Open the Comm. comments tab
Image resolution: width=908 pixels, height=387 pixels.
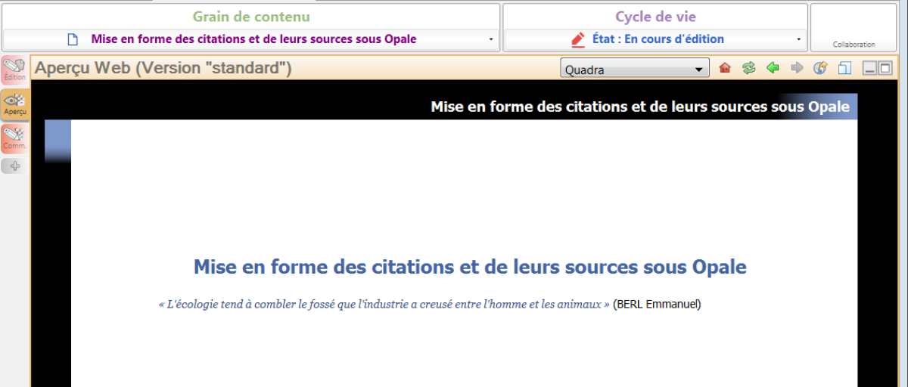14,138
